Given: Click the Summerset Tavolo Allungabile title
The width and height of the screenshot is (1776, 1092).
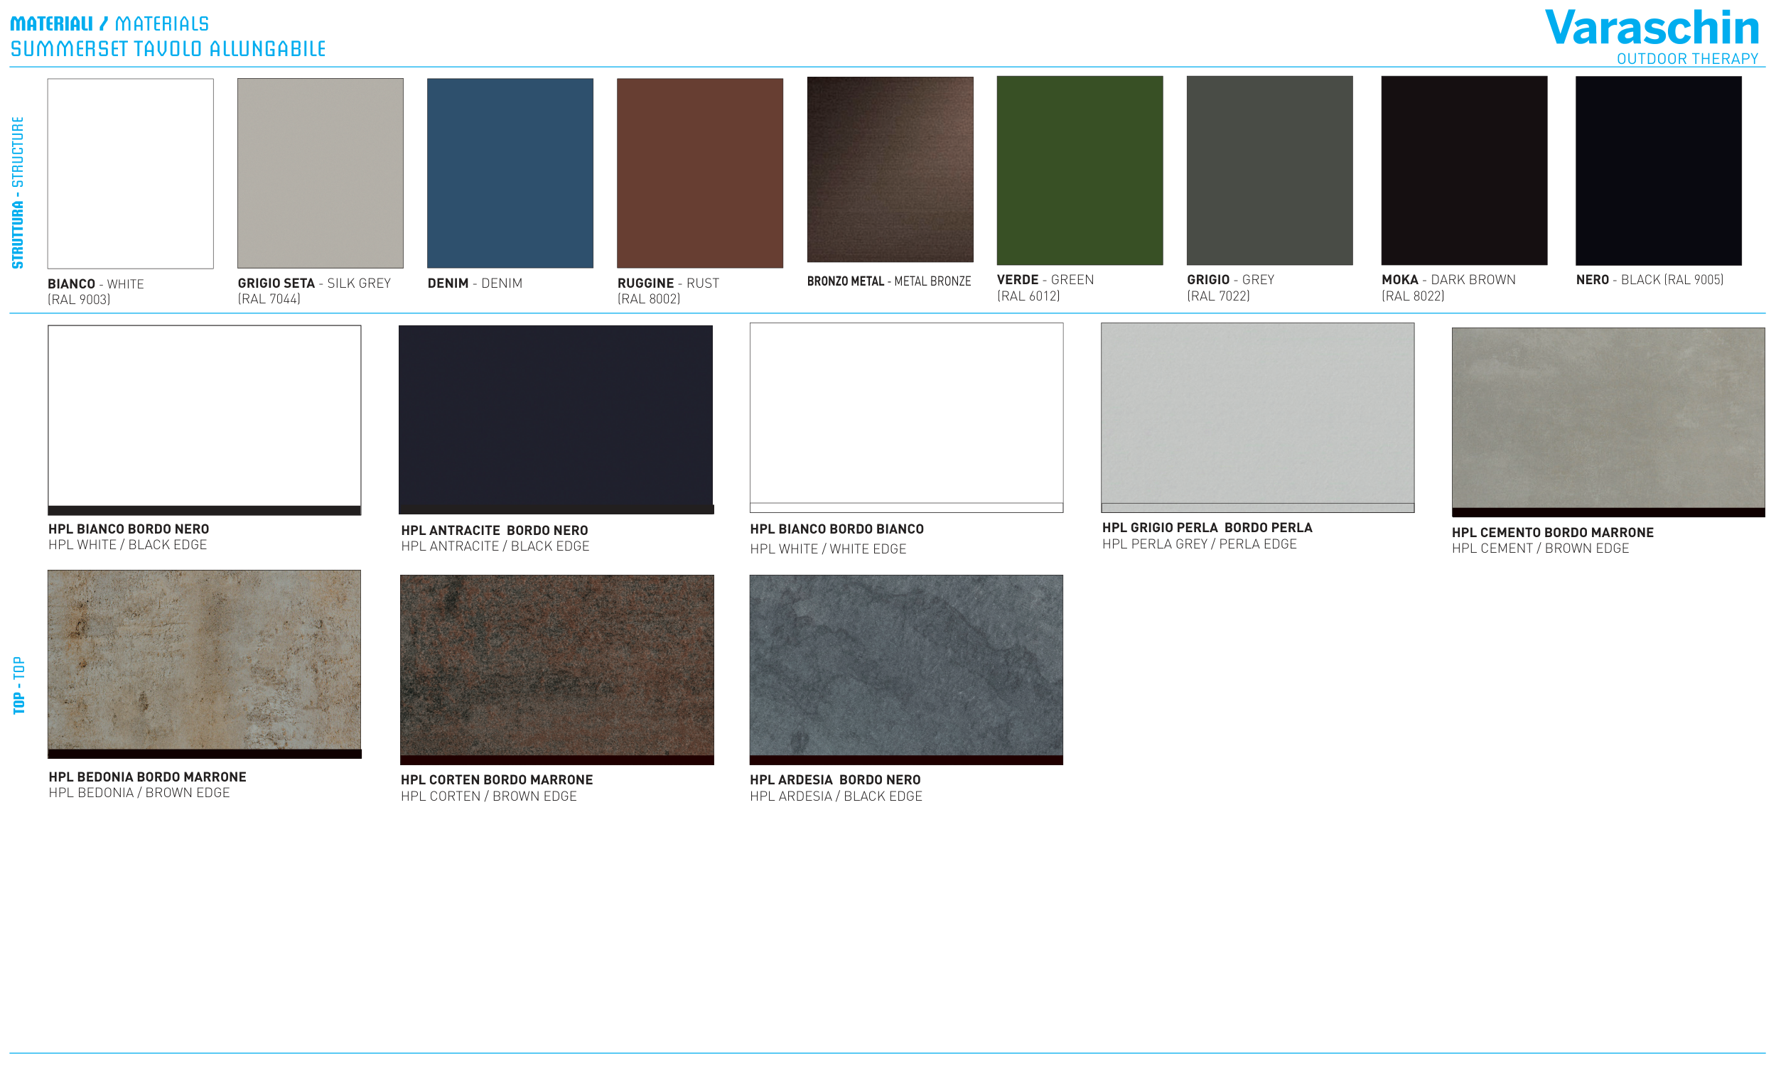Looking at the screenshot, I should 168,49.
